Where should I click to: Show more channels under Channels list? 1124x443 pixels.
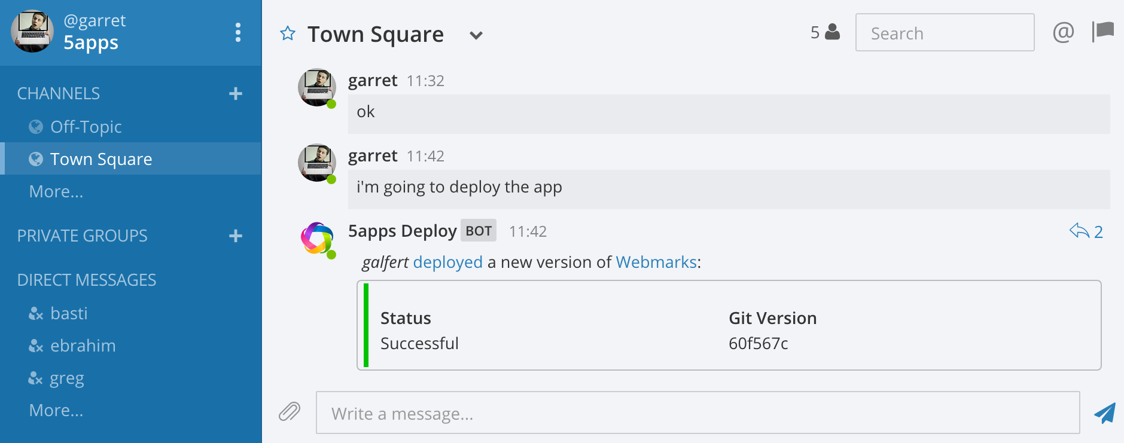click(x=56, y=191)
